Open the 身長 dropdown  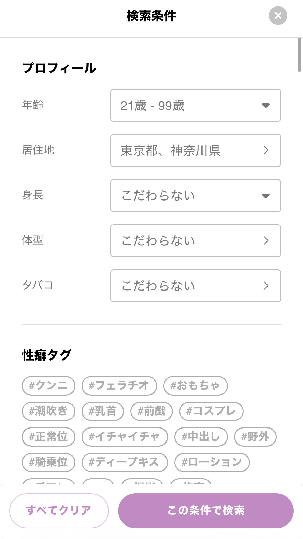point(196,196)
